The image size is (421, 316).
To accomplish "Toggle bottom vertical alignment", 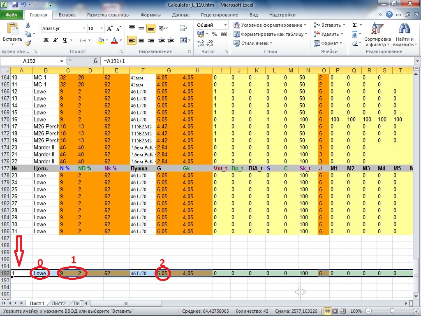I will pos(150,28).
